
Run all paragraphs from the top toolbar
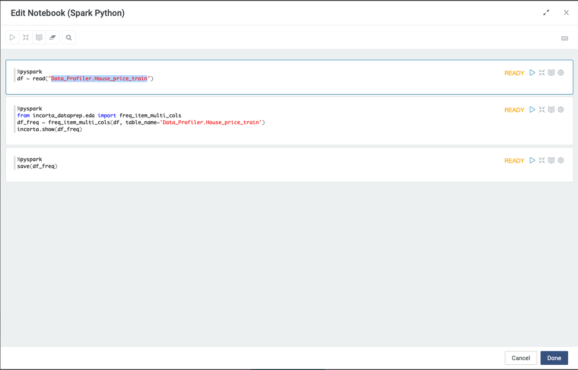tap(12, 38)
